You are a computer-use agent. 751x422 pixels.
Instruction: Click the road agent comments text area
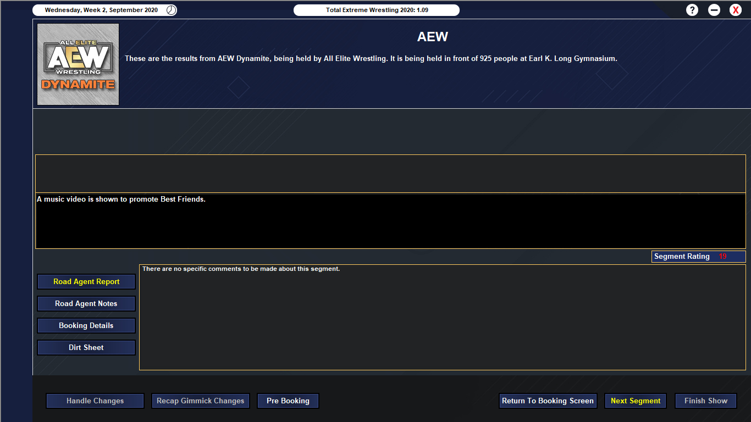pos(442,316)
